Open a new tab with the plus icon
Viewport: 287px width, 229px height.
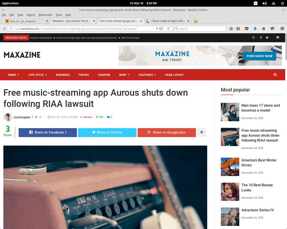click(x=196, y=21)
